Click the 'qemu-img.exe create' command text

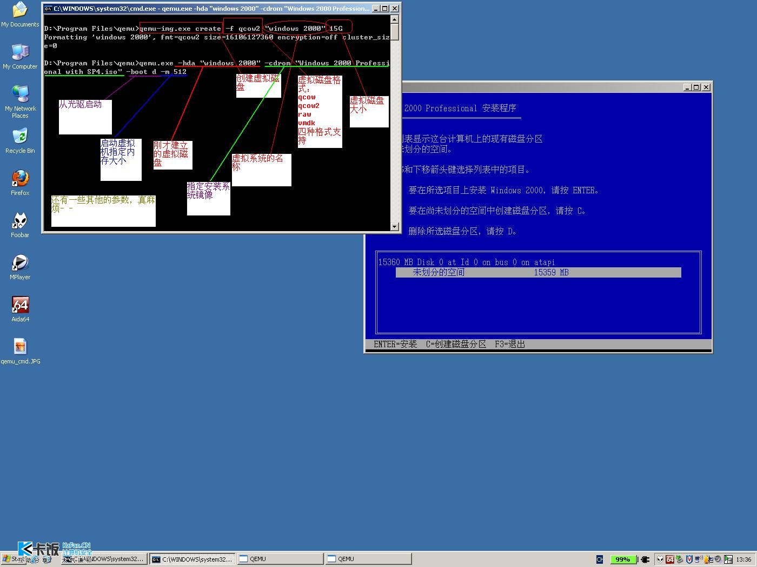pos(180,29)
